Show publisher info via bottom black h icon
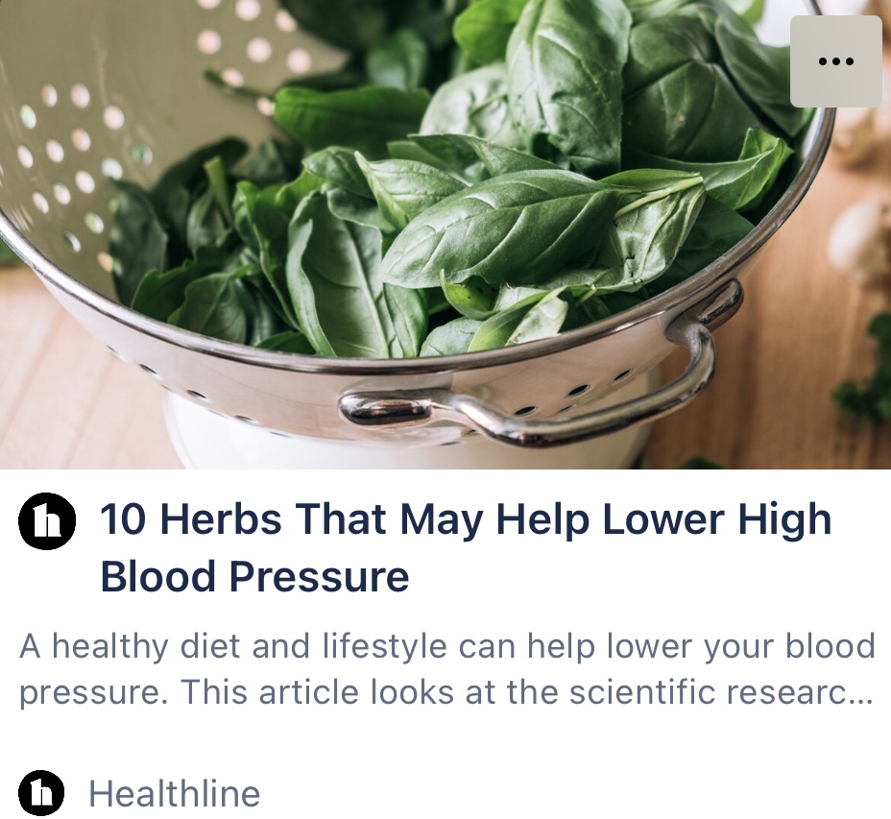 point(41,793)
